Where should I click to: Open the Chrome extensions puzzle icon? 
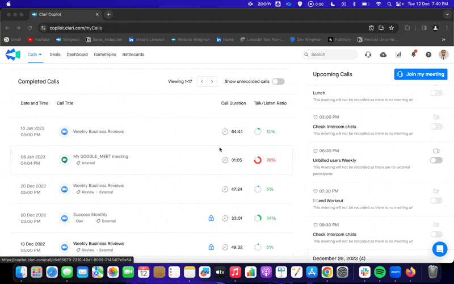pyautogui.click(x=407, y=28)
